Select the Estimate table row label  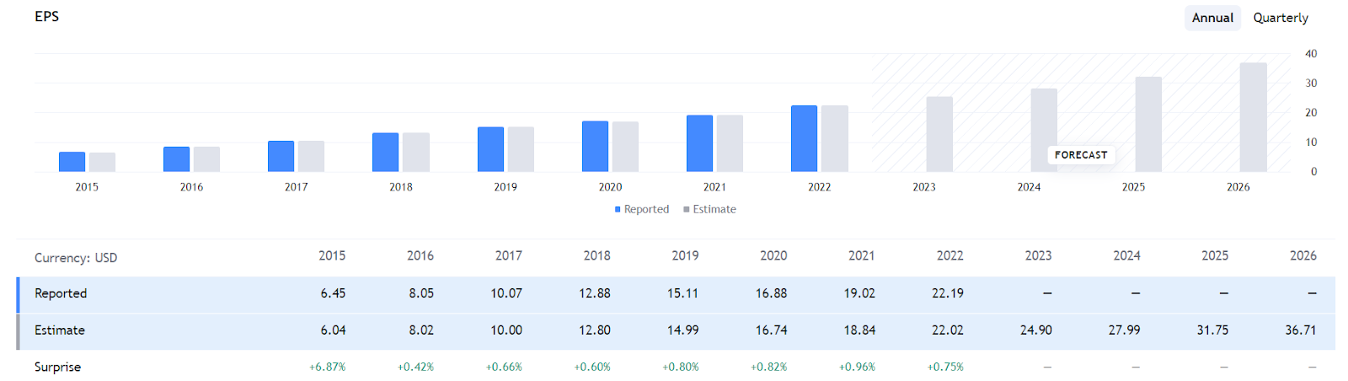pos(60,330)
